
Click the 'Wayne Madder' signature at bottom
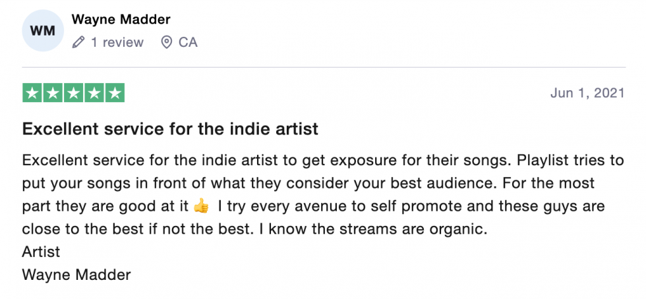[76, 274]
